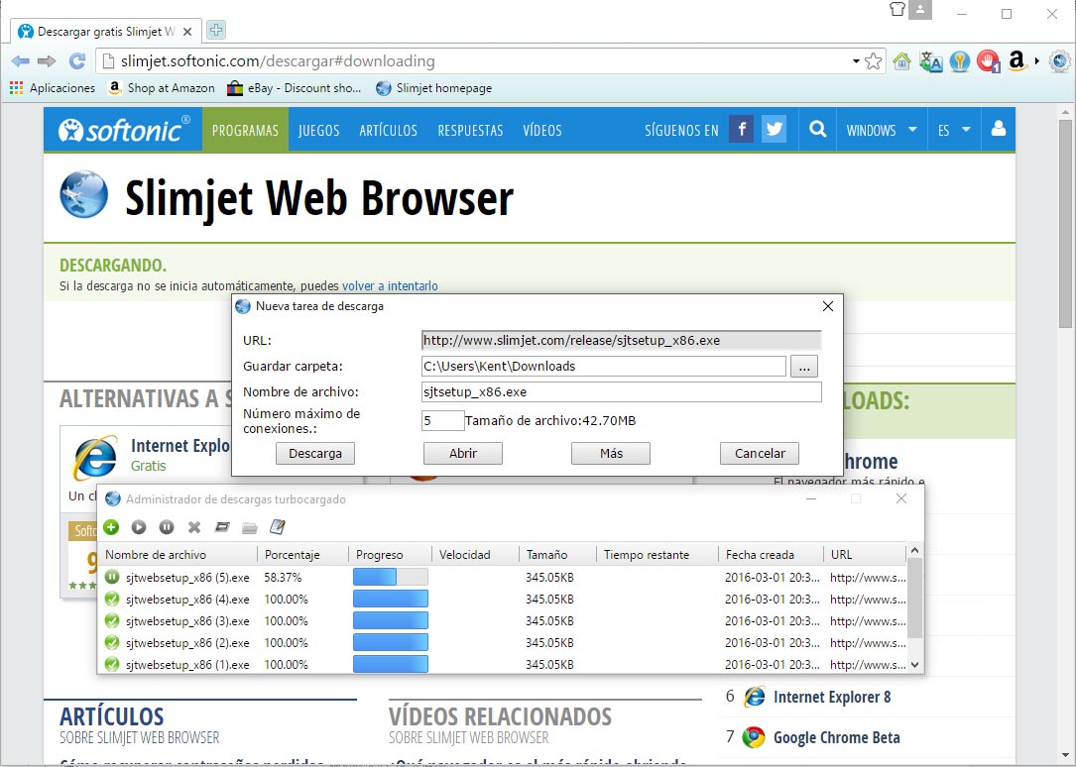The width and height of the screenshot is (1076, 767).
Task: Click the notepad edit icon in download manager
Action: tap(278, 526)
